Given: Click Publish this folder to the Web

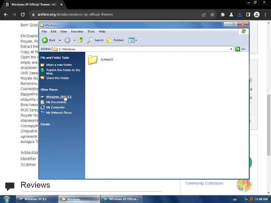Looking at the screenshot, I should pyautogui.click(x=63, y=72).
